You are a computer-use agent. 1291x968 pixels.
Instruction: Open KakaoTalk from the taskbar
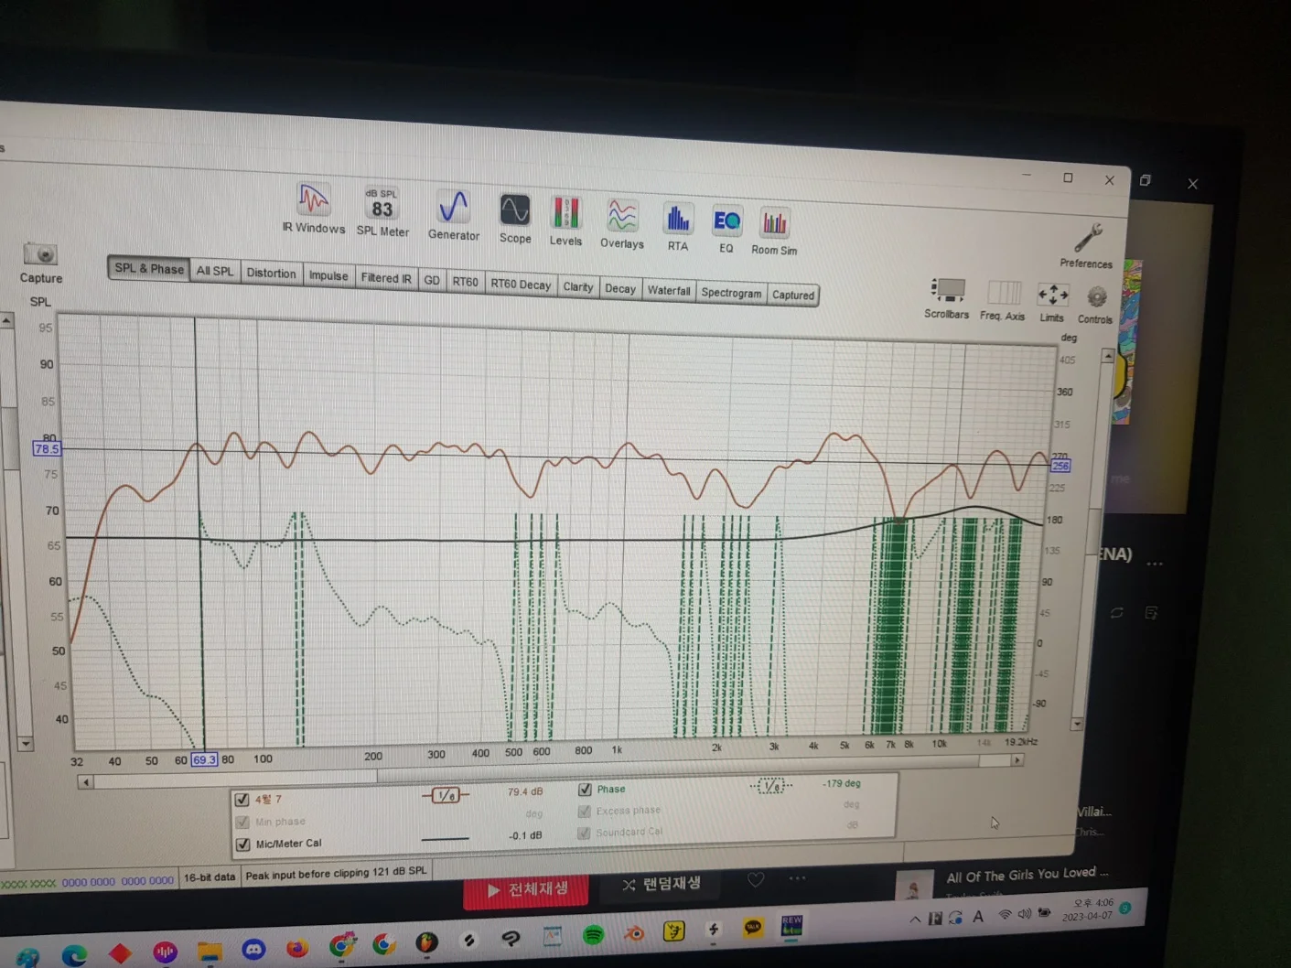click(753, 929)
